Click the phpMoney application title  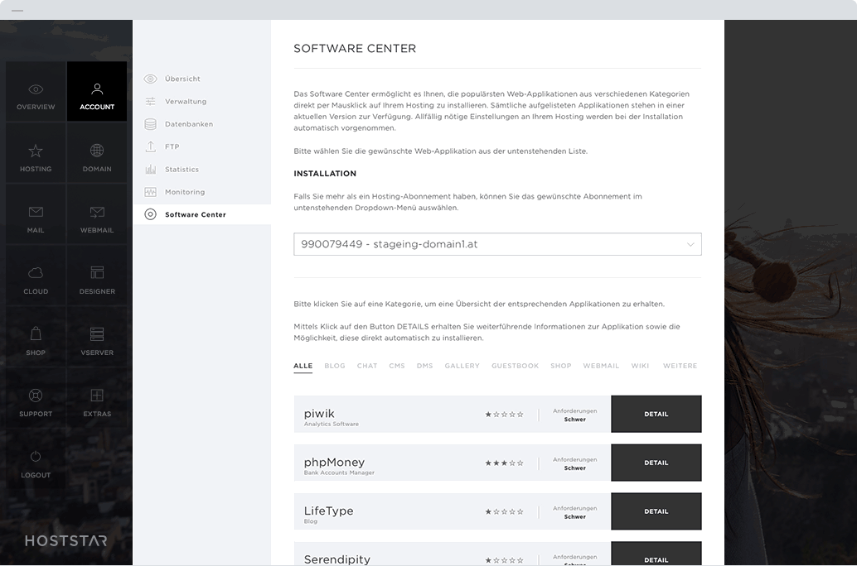334,463
